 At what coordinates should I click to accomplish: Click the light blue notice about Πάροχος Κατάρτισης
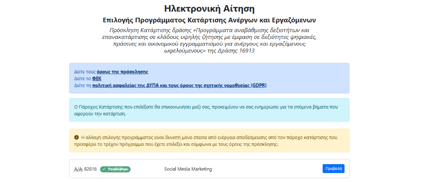click(209, 110)
